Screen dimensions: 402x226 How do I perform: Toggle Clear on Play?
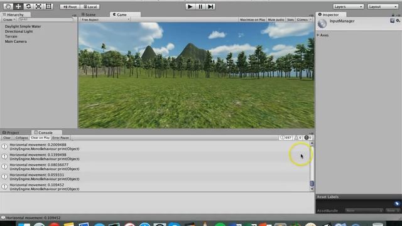40,137
